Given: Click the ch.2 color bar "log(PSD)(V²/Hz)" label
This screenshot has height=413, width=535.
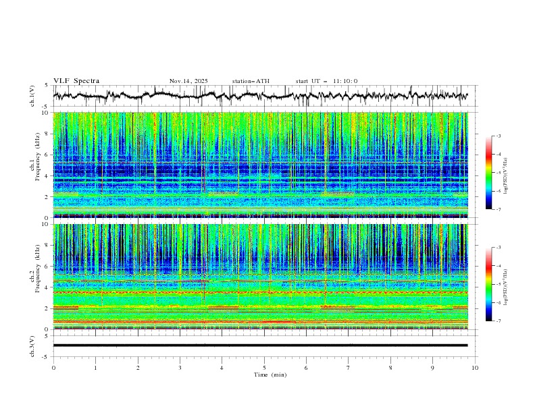Looking at the screenshot, I should click(506, 287).
